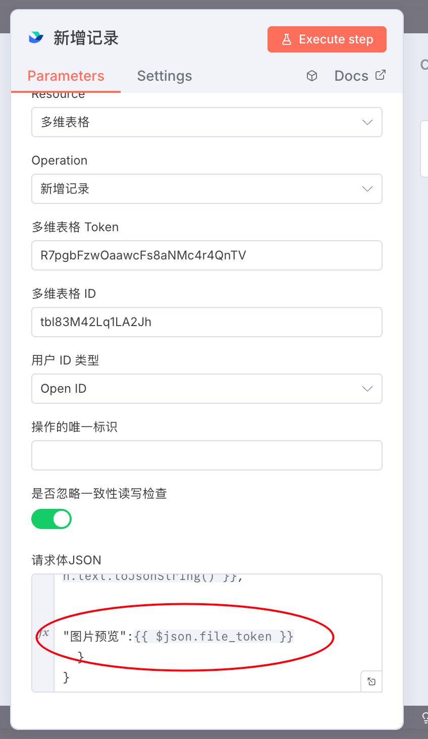
Task: Click the empty 操作的唯一标识 input
Action: (x=207, y=455)
